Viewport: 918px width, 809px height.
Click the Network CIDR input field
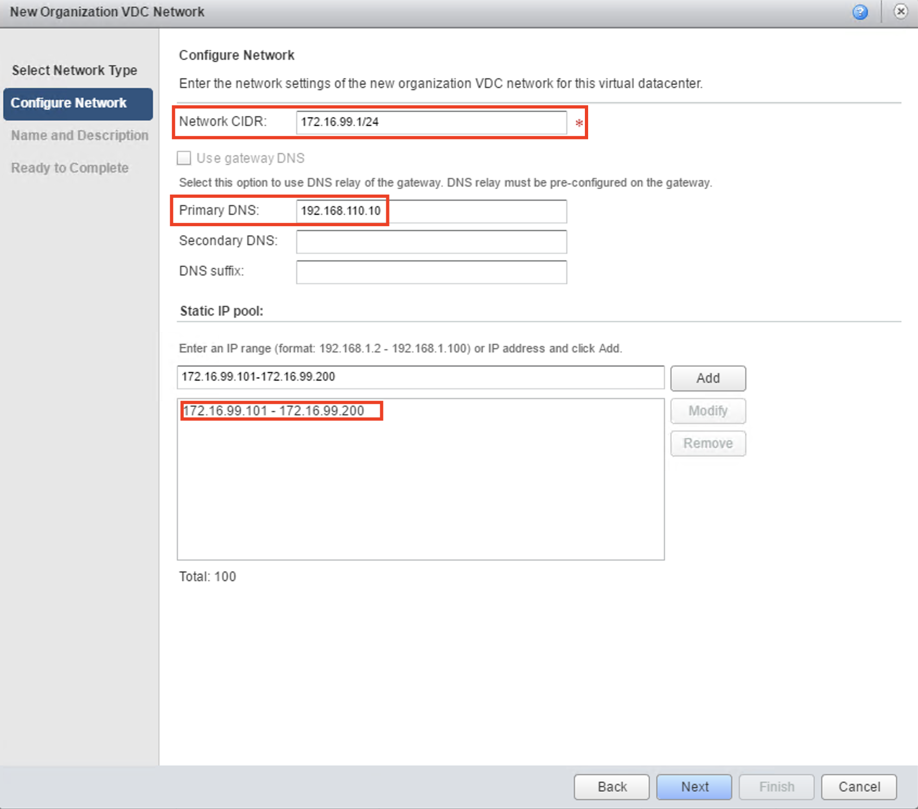(431, 123)
